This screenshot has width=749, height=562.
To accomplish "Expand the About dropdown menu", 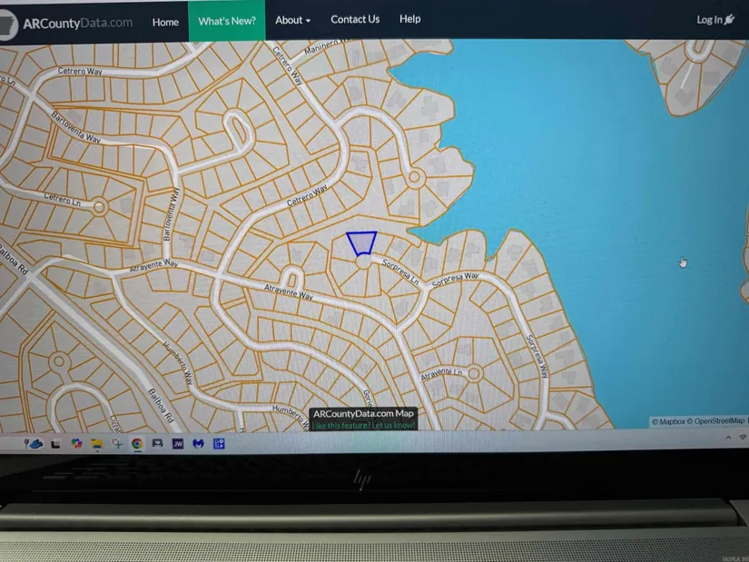I will point(292,20).
